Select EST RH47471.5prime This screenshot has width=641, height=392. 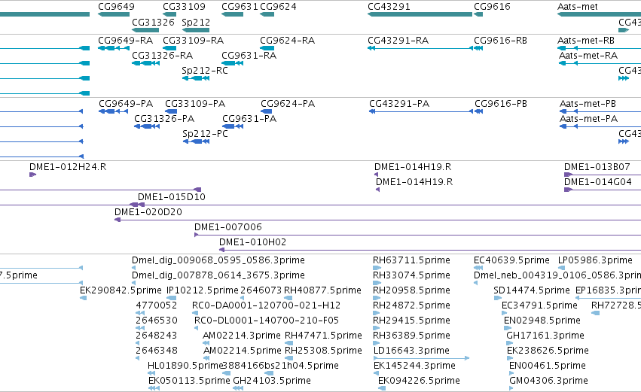(x=323, y=336)
